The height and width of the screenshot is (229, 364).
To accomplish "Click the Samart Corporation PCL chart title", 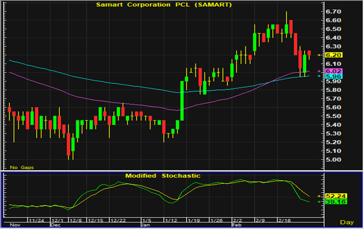I will 162,5.
